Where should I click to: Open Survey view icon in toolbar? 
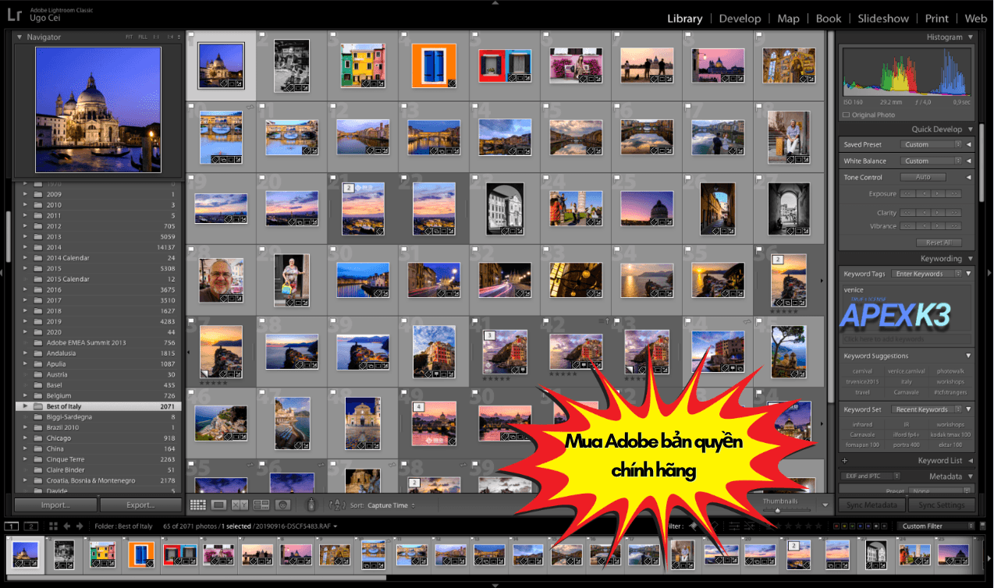pyautogui.click(x=261, y=505)
